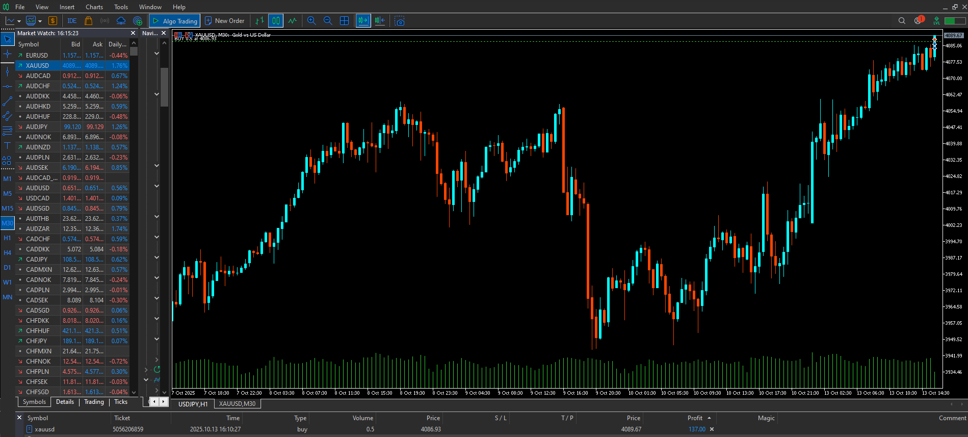Sort positions by the Profit column arrow
The width and height of the screenshot is (968, 437).
pyautogui.click(x=709, y=418)
